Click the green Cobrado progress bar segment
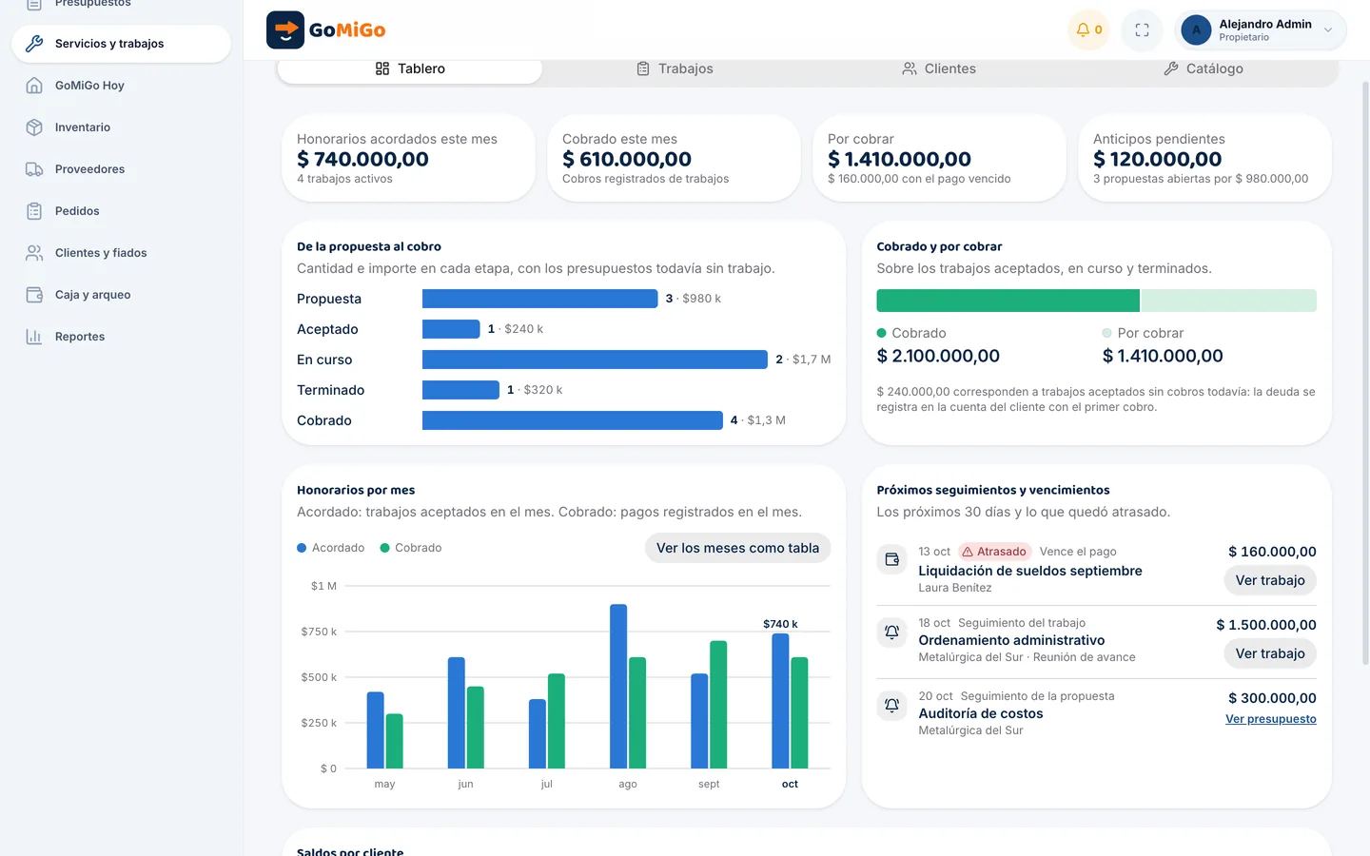Viewport: 1370px width, 856px height. pyautogui.click(x=1008, y=301)
